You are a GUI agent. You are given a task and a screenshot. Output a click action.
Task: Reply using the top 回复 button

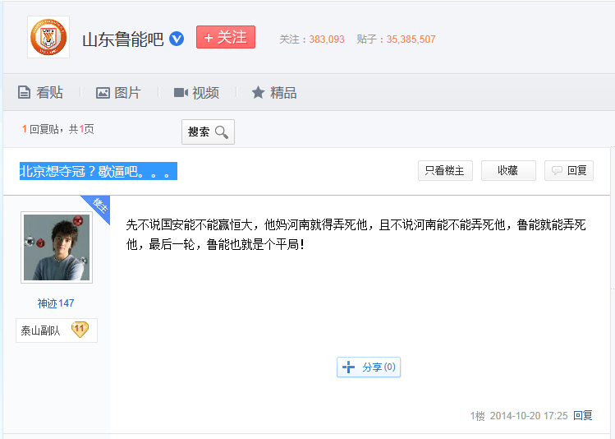click(x=569, y=170)
